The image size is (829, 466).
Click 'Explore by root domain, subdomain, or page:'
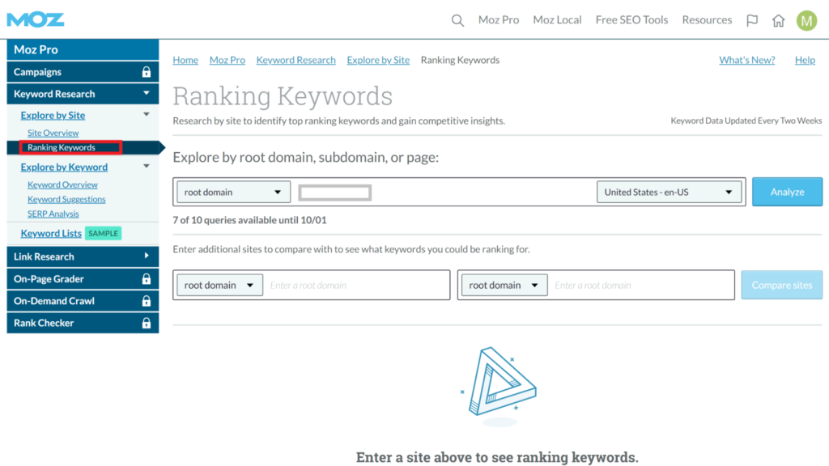pos(305,158)
